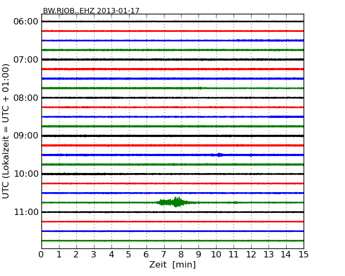345x276 pixels.
Task: Click the x-axis tick label 13
Action: (x=269, y=255)
